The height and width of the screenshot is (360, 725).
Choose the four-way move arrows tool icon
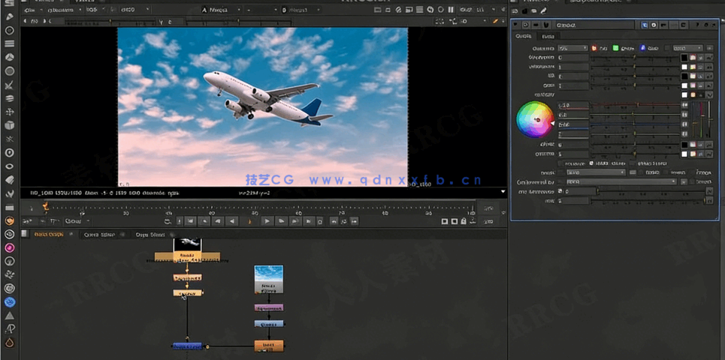tap(9, 112)
